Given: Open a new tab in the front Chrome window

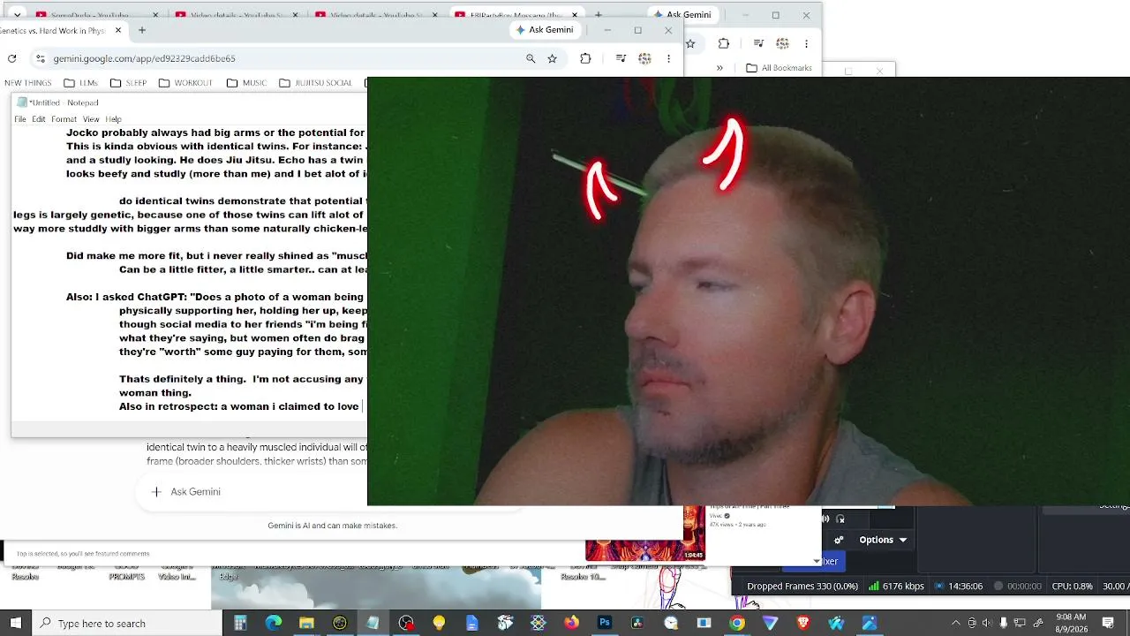Looking at the screenshot, I should (141, 30).
